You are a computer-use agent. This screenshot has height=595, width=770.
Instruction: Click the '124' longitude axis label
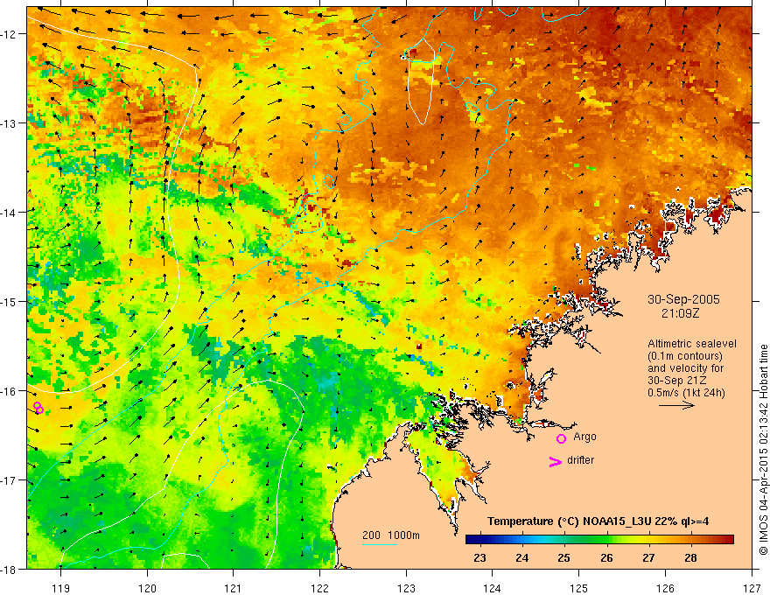coord(493,588)
